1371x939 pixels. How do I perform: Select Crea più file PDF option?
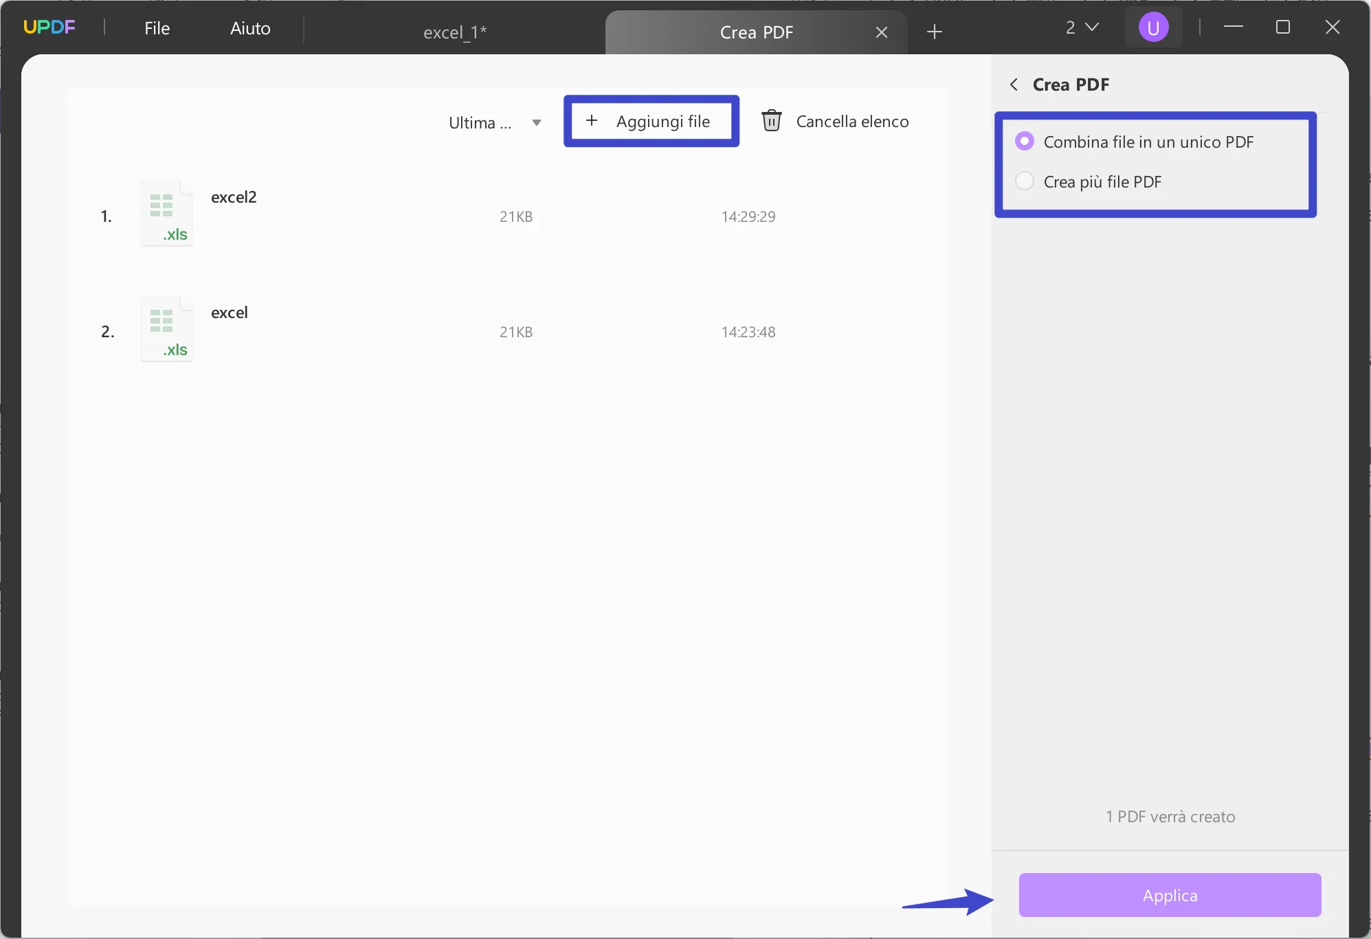pyautogui.click(x=1088, y=182)
